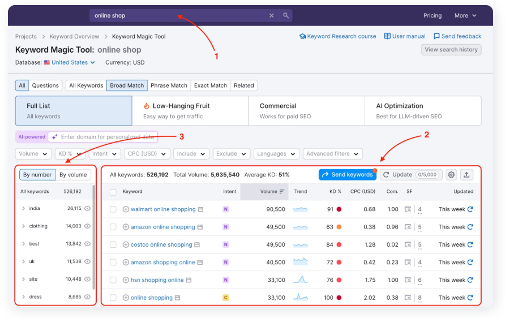The height and width of the screenshot is (318, 505).
Task: Refresh the walmart online shopping row data
Action: click(x=470, y=209)
